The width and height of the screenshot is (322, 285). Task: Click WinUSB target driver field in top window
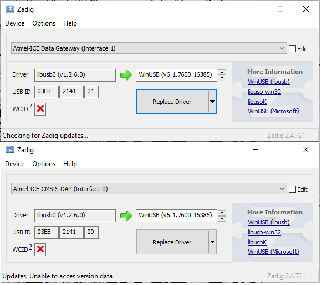pos(176,75)
